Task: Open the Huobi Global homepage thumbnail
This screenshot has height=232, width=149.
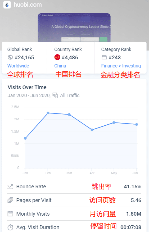Action: pyautogui.click(x=74, y=28)
